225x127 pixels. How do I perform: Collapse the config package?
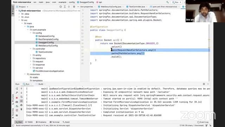(31, 33)
